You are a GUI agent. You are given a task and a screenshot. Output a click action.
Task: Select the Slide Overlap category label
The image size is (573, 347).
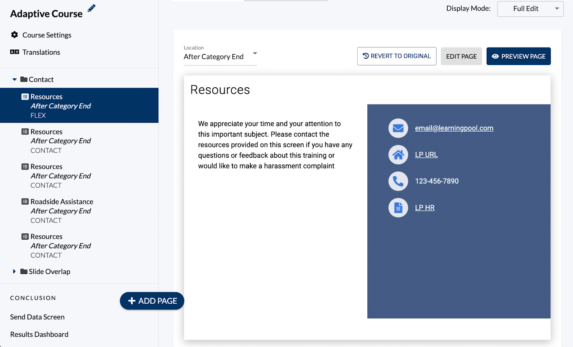click(x=49, y=272)
